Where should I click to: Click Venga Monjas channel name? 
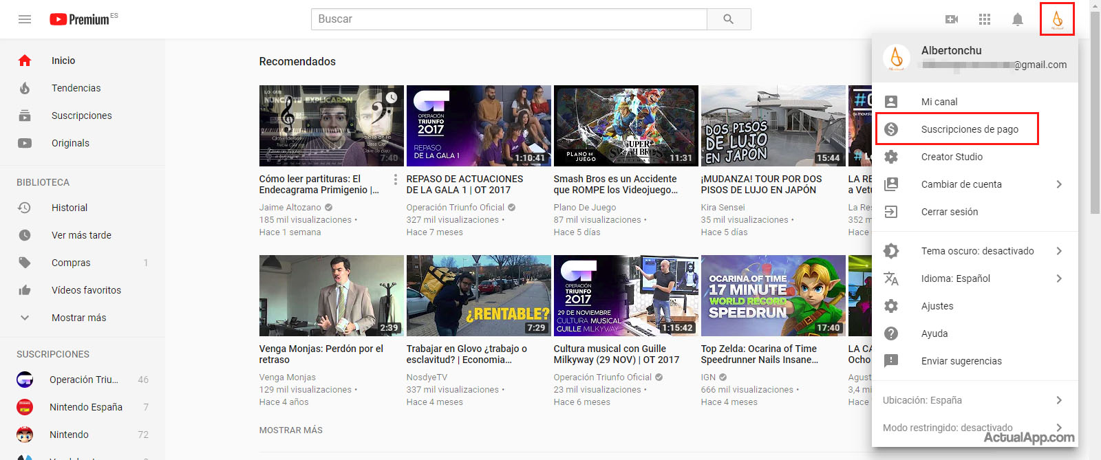pos(288,377)
